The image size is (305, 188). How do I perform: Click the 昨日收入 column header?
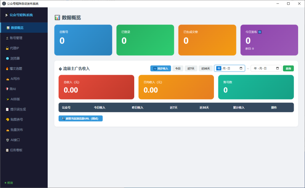click(138, 108)
